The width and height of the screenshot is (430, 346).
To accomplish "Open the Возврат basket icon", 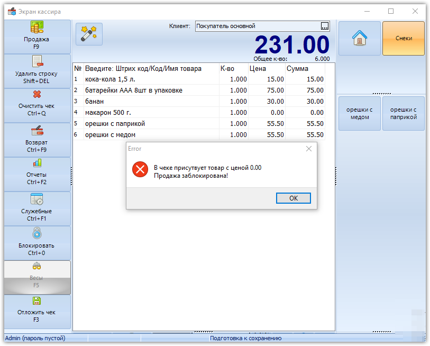I will pyautogui.click(x=37, y=131).
